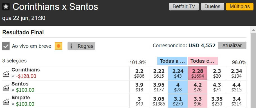Toggle the Ao vivo em breve checkbox
This screenshot has width=256, height=108.
[x=6, y=46]
